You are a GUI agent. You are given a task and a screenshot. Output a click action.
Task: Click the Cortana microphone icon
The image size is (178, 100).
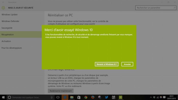point(52,97)
